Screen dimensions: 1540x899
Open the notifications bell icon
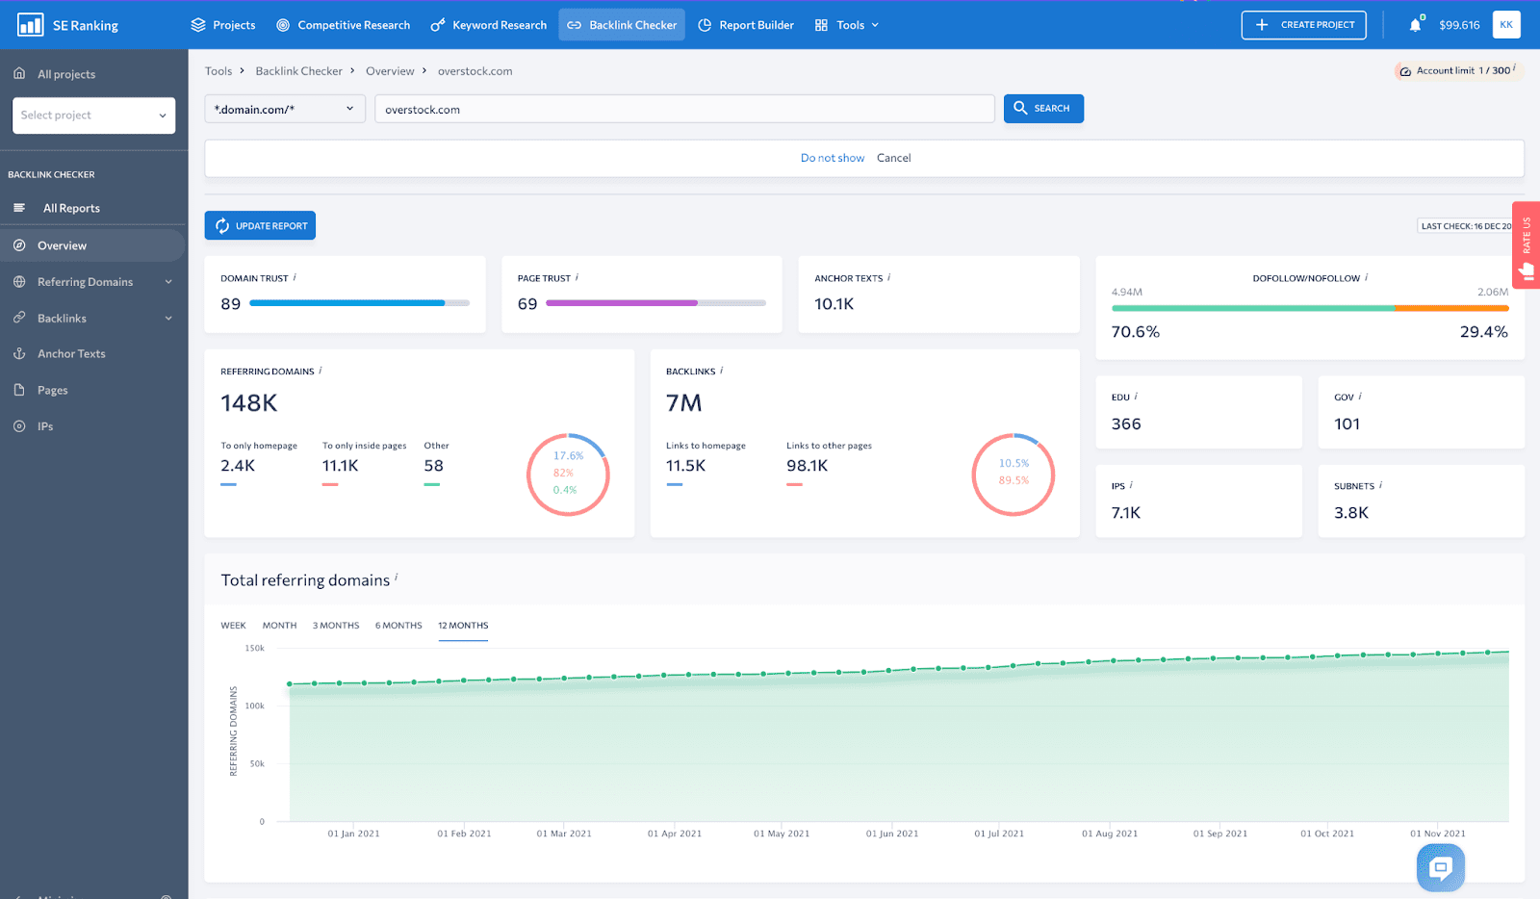(1415, 25)
